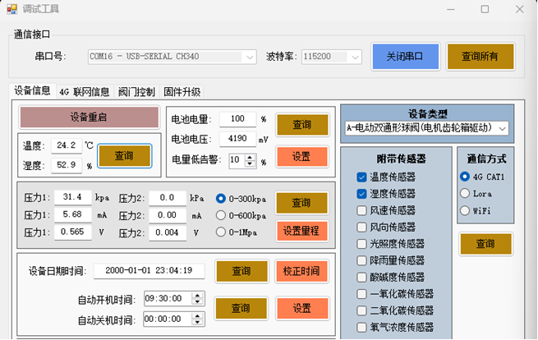Click the 压力1 mA value field
The image size is (538, 340).
pos(73,215)
